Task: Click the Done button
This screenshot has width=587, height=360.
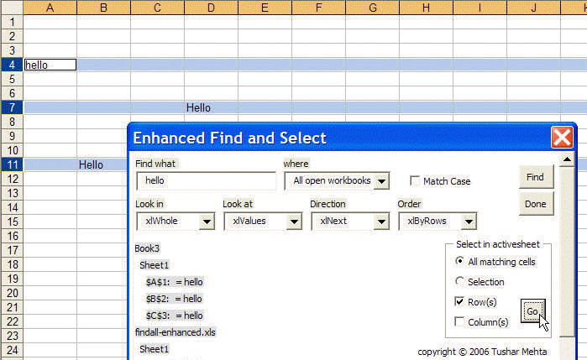Action: (535, 204)
